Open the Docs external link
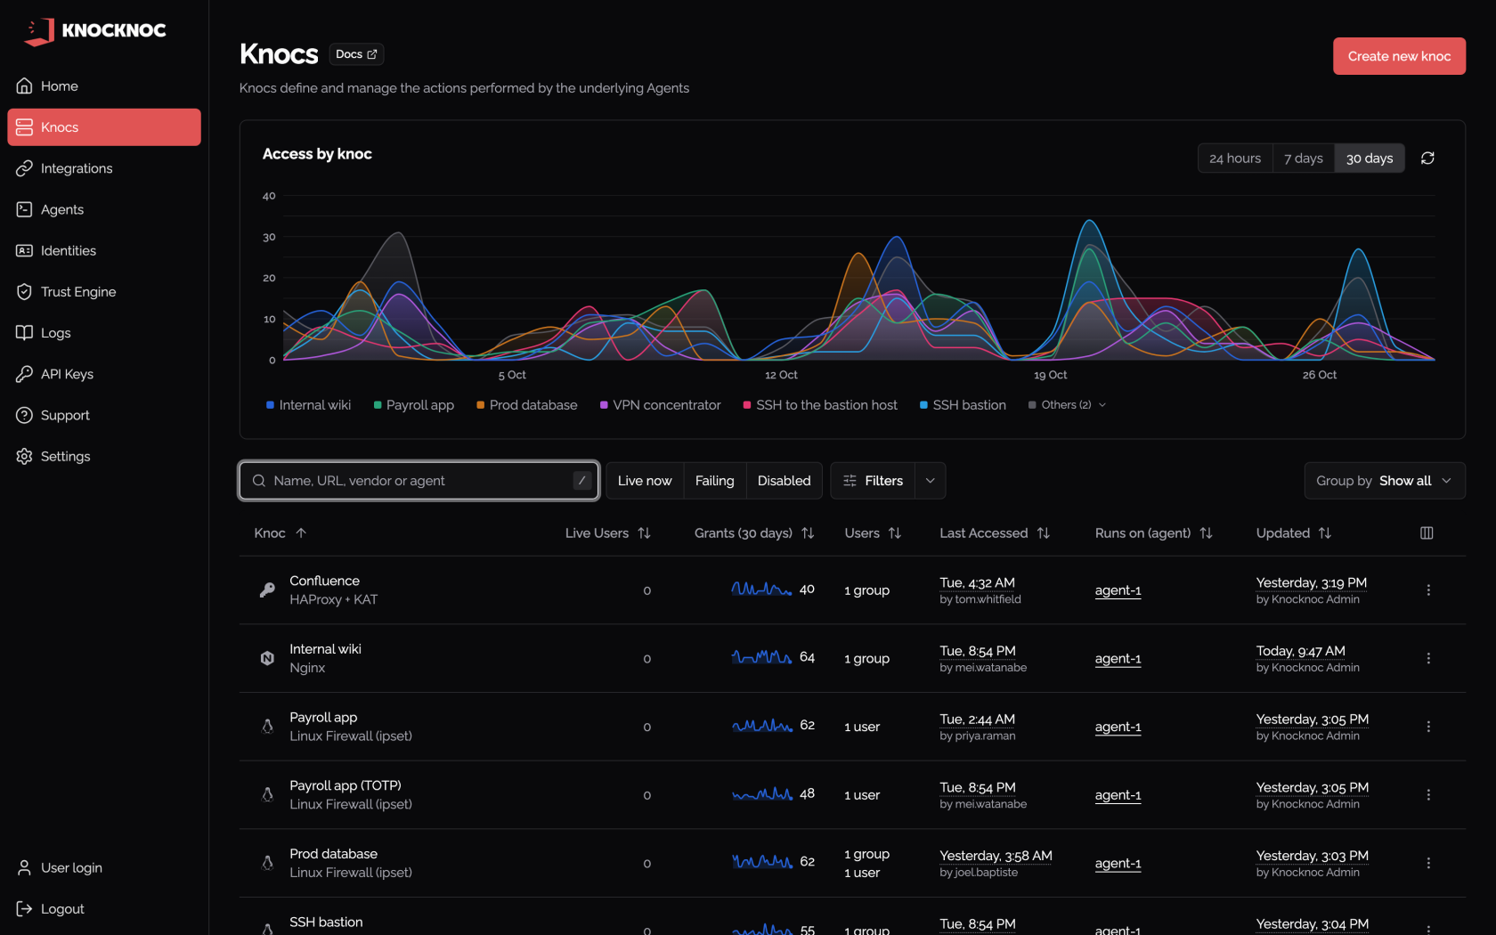 [x=356, y=54]
